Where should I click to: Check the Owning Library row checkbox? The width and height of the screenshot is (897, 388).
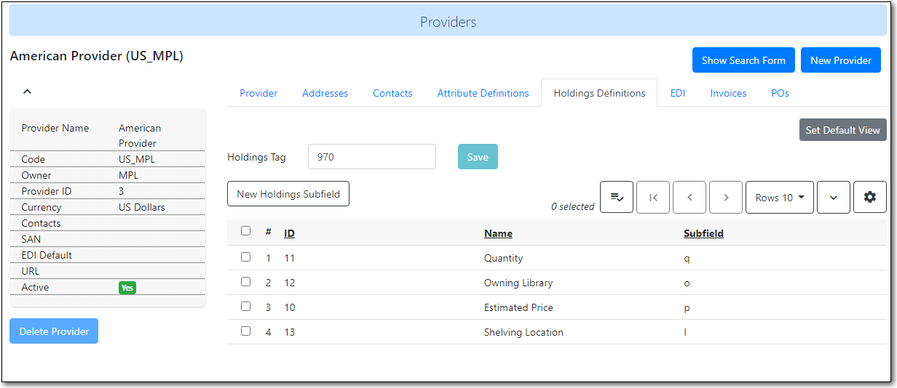(x=246, y=282)
